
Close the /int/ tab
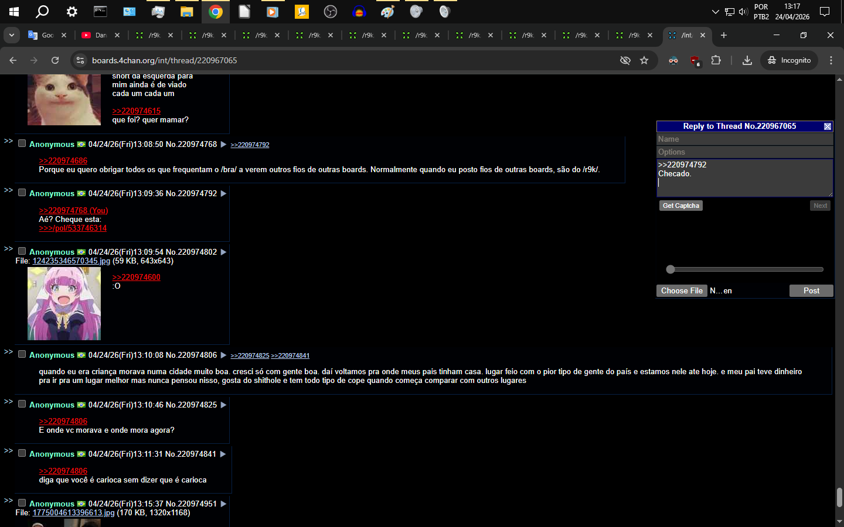[x=703, y=35]
